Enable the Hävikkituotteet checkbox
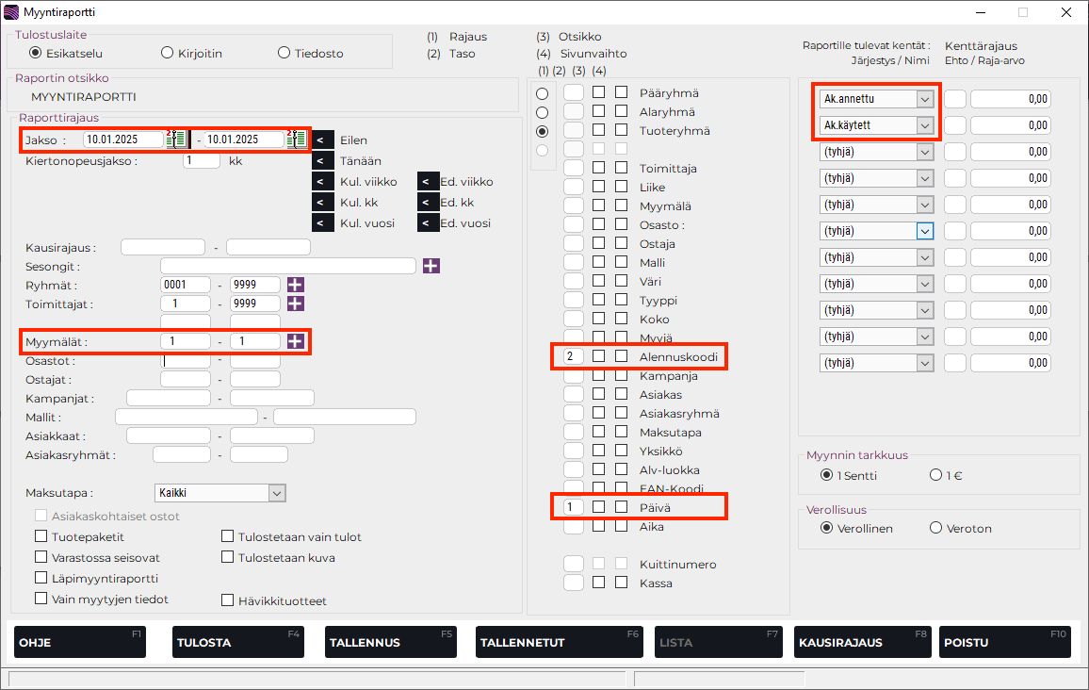Viewport: 1089px width, 690px height. [227, 600]
